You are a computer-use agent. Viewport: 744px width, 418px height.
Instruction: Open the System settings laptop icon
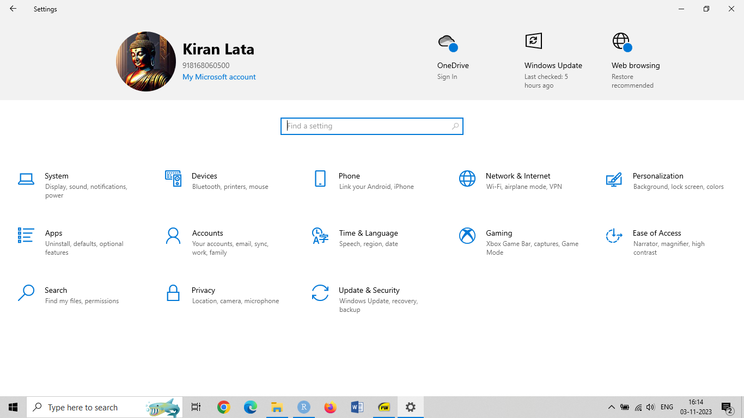26,179
